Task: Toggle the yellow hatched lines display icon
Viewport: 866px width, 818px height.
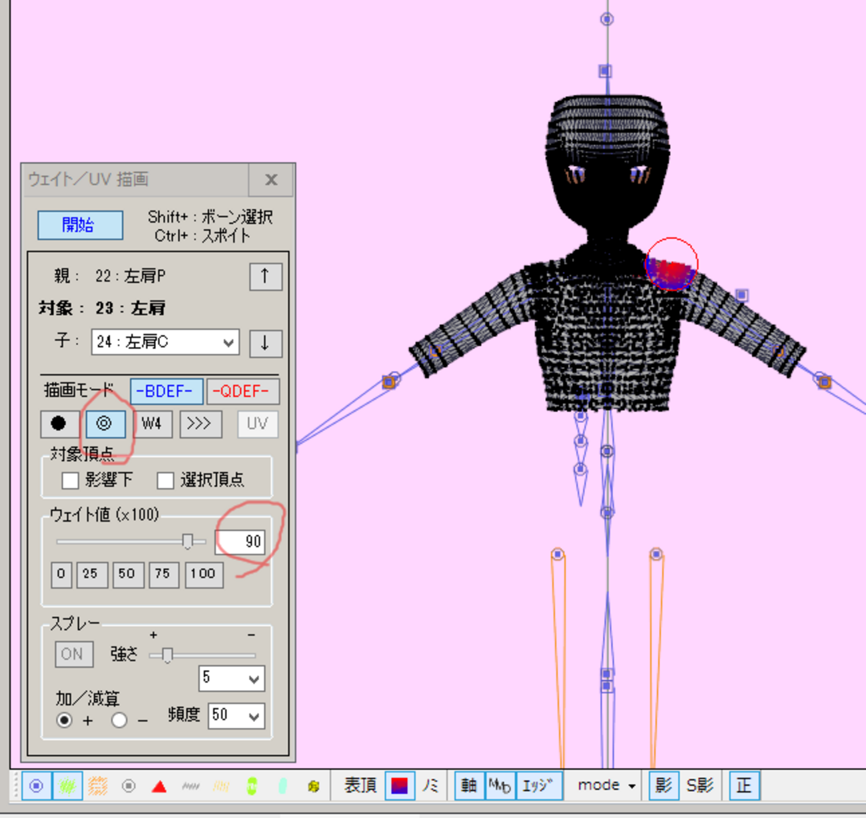Action: pyautogui.click(x=221, y=787)
